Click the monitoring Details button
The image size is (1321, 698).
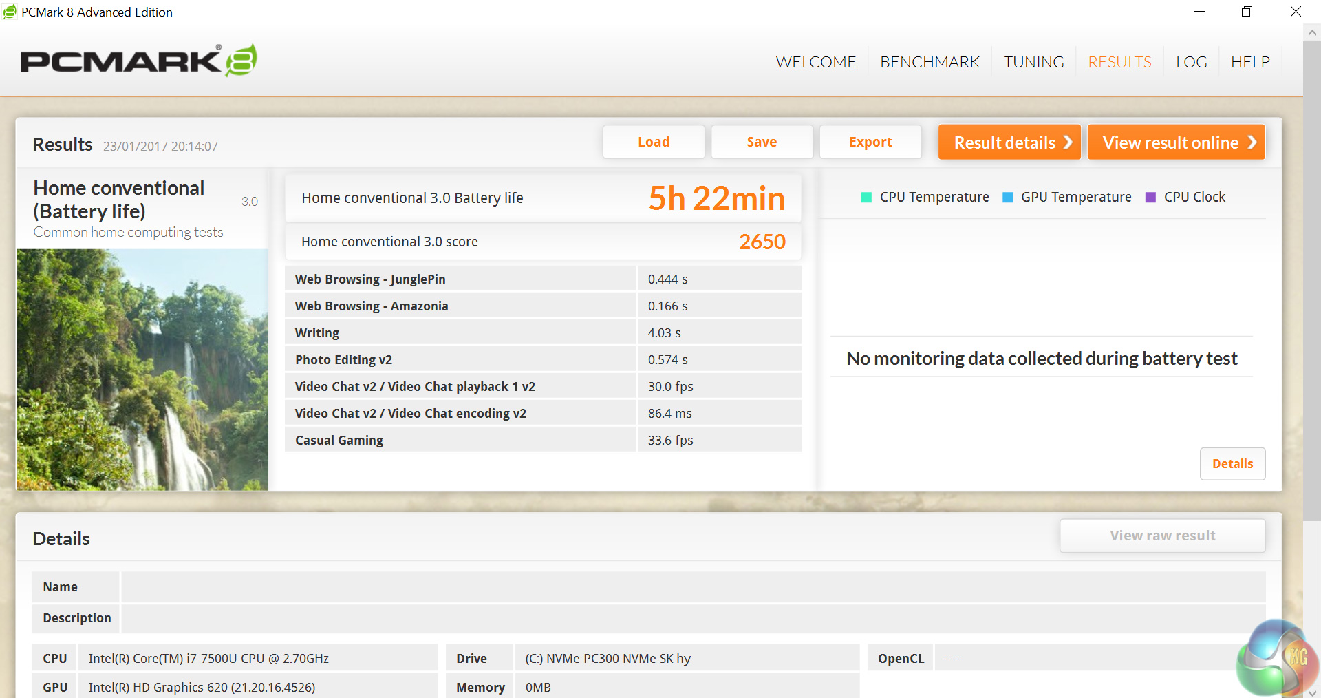(1232, 464)
